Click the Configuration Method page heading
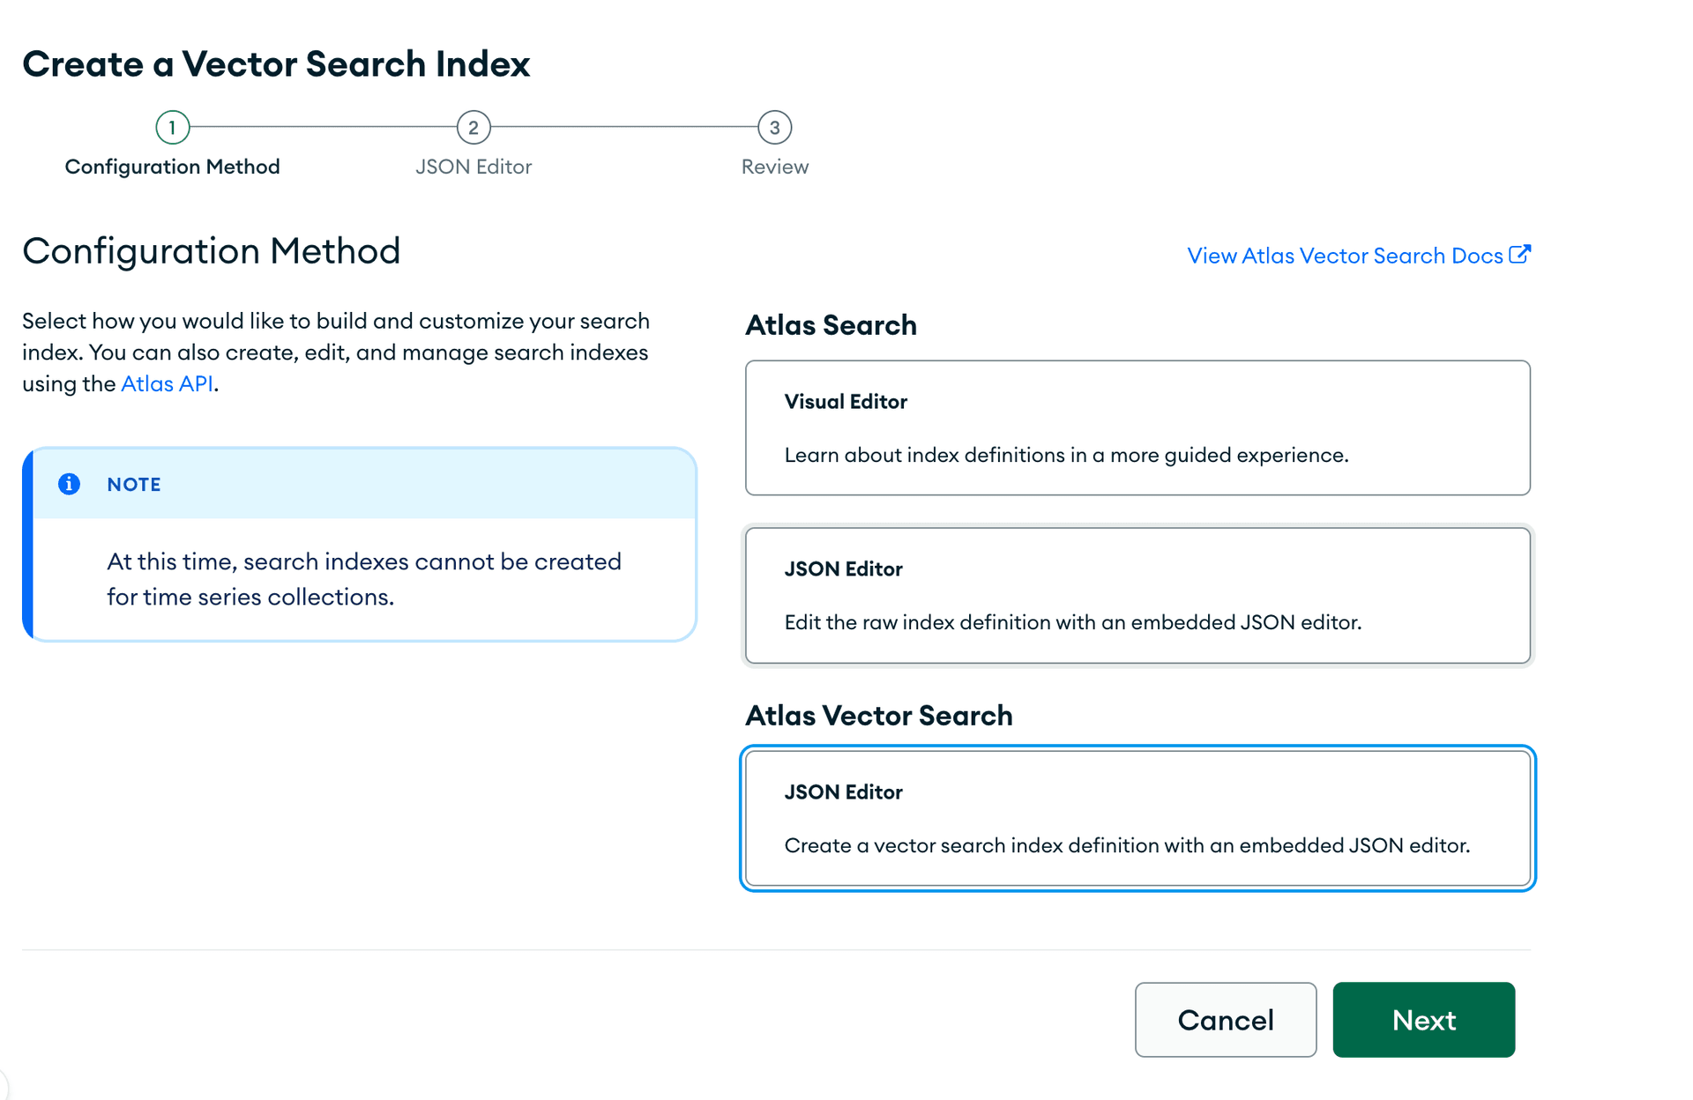Image resolution: width=1693 pixels, height=1100 pixels. 212,251
